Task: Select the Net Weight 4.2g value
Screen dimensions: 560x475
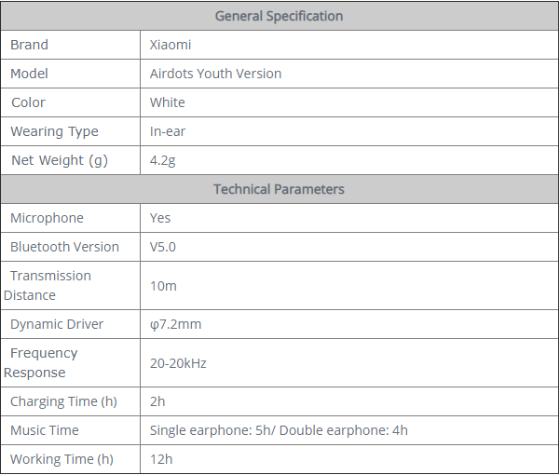Action: [162, 160]
